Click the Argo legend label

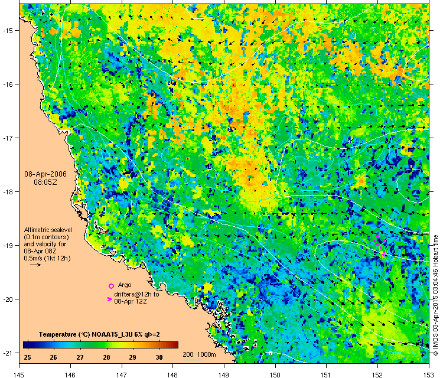click(125, 285)
